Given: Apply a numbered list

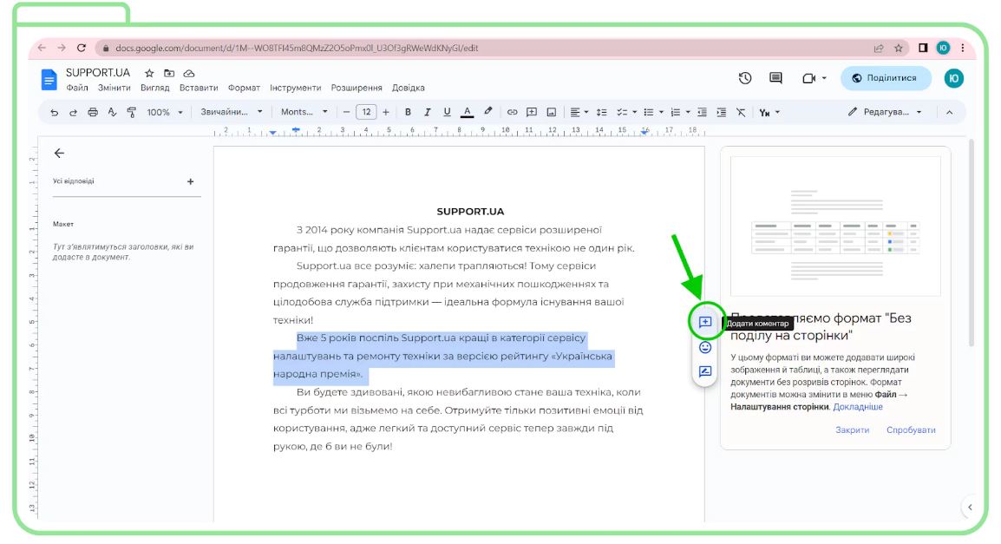Looking at the screenshot, I should click(676, 113).
